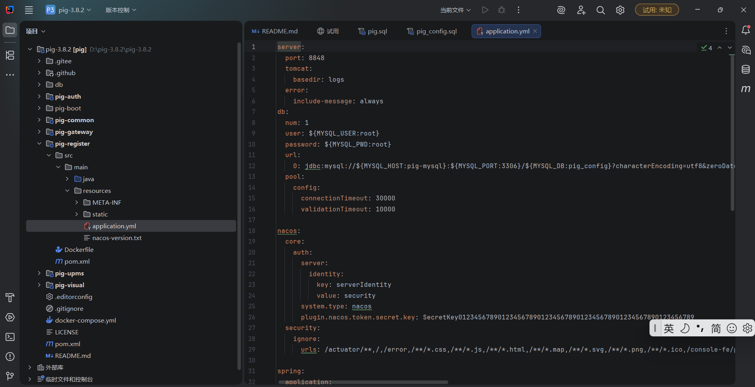The image size is (755, 387).
Task: Open 版本控制 version control dropdown
Action: tap(121, 10)
